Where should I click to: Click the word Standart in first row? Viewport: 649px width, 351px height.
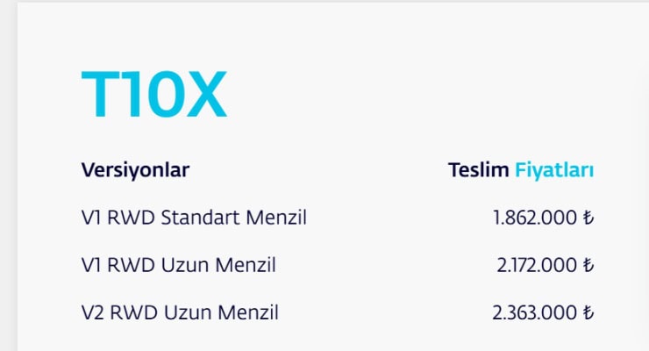pos(200,218)
